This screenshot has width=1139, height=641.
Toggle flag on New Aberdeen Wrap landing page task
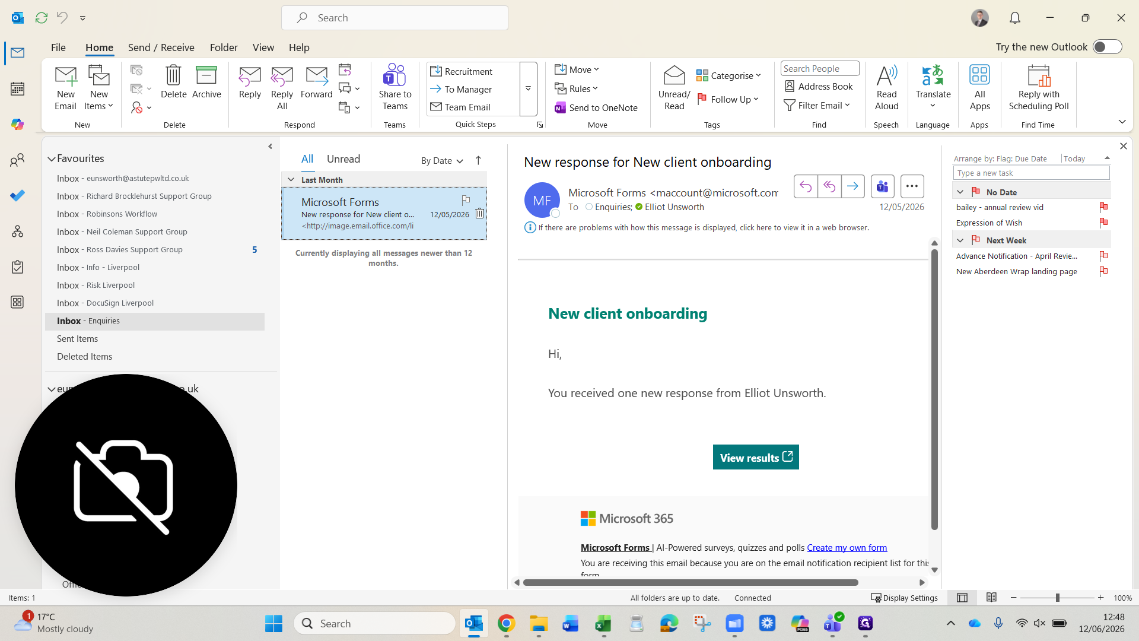click(1103, 271)
